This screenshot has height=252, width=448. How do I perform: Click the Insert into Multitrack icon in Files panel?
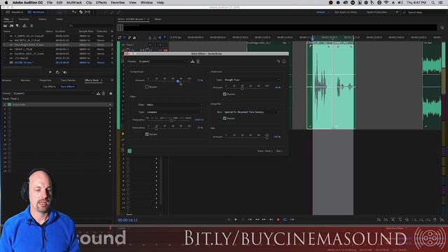pyautogui.click(x=24, y=26)
